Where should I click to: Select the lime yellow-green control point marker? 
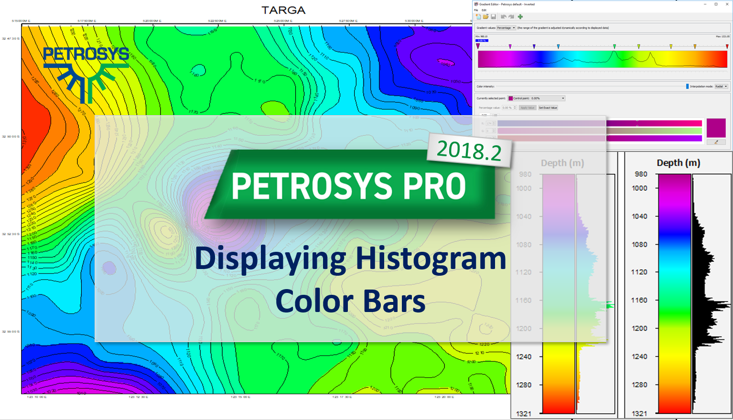click(x=639, y=47)
